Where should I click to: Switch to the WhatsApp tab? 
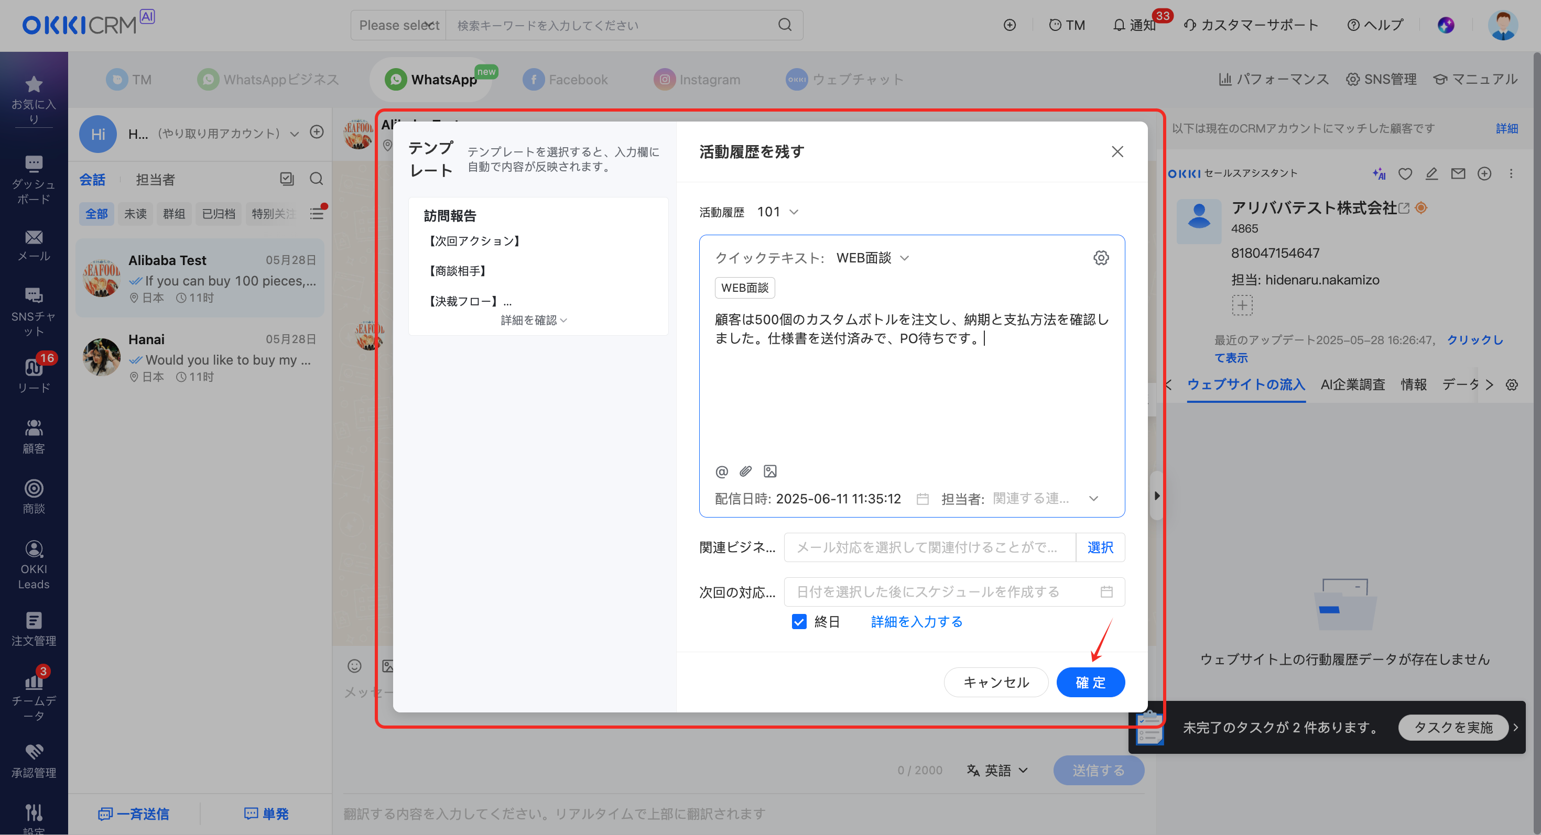(x=431, y=79)
